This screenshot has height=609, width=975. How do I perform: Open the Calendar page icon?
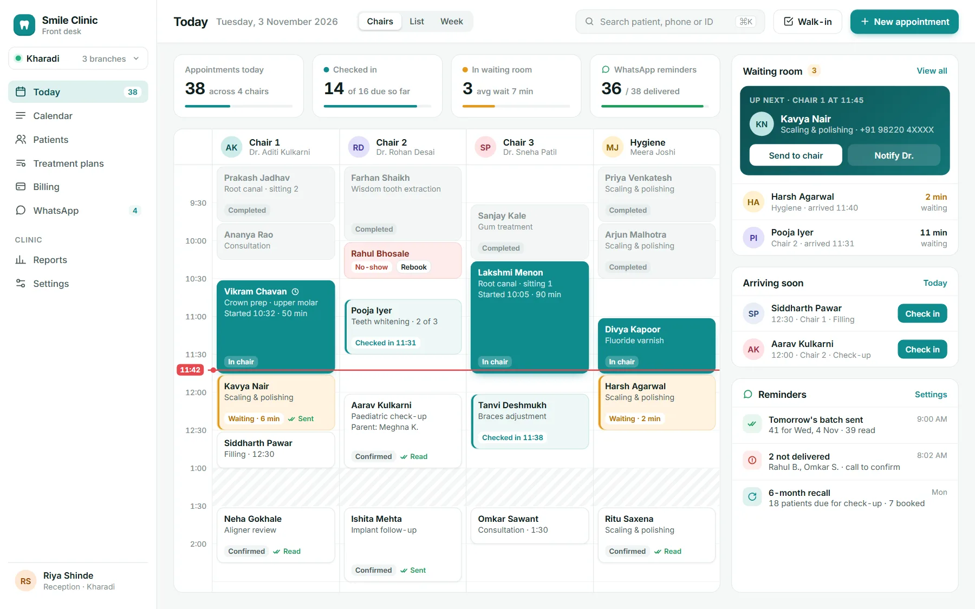[x=21, y=115]
